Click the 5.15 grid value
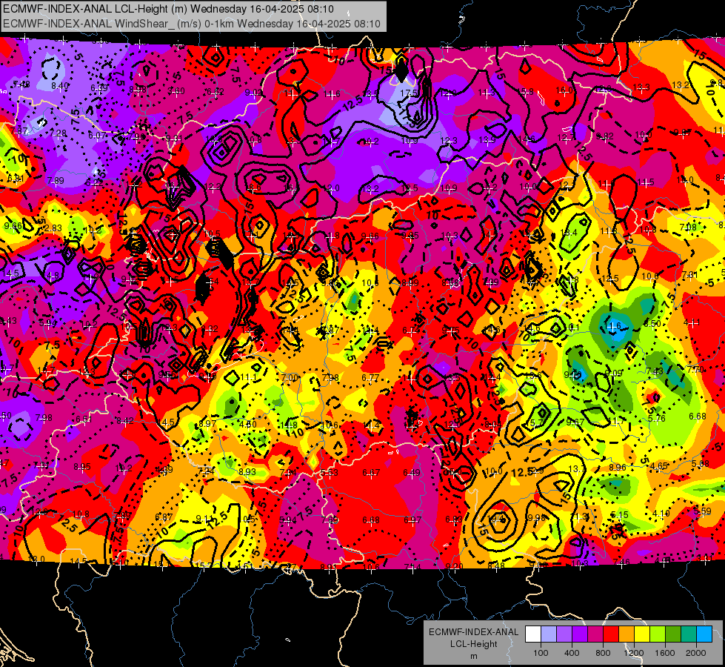Viewport: 725px width, 667px height. tap(619, 515)
